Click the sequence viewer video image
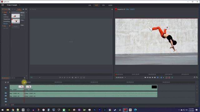Image resolution: width=200 pixels, height=112 pixels. (x=156, y=42)
